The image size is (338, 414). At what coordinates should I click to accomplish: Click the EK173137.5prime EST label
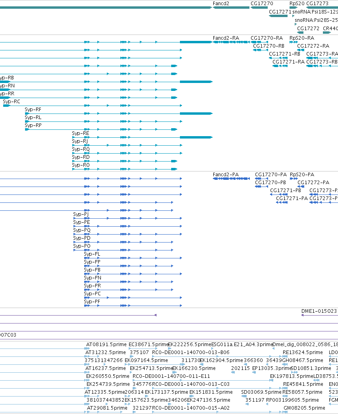[x=166, y=392]
